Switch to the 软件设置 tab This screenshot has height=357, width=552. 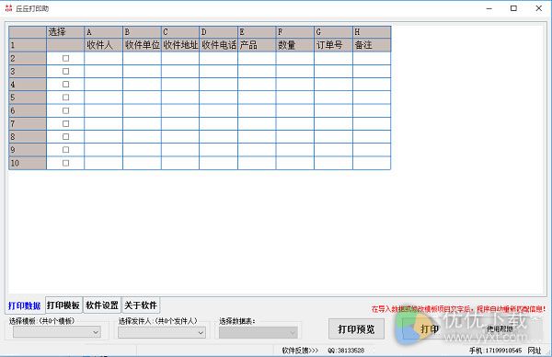(x=102, y=305)
